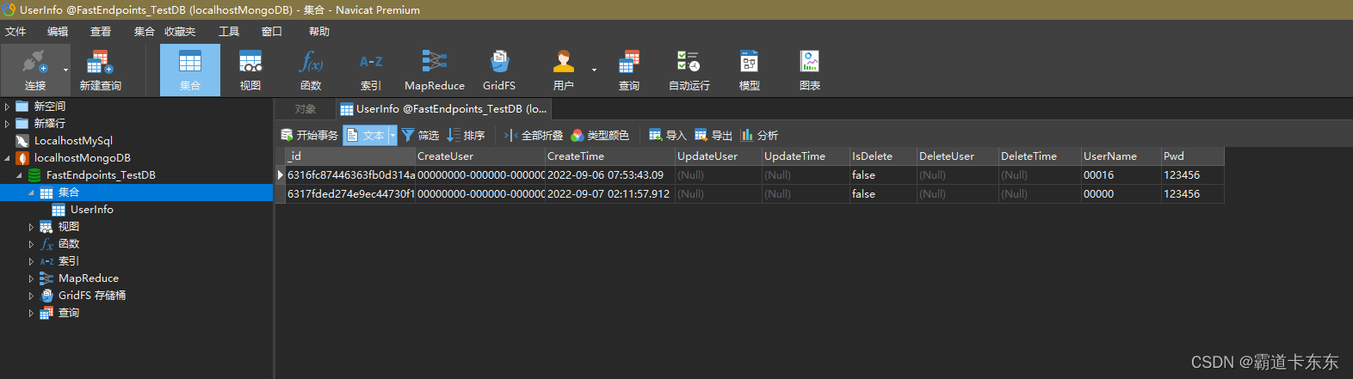Open the 排序 sort tool

coord(466,135)
